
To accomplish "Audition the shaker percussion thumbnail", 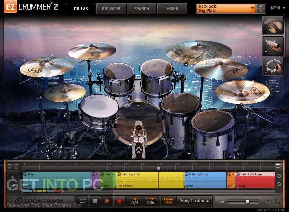I will pos(273,46).
